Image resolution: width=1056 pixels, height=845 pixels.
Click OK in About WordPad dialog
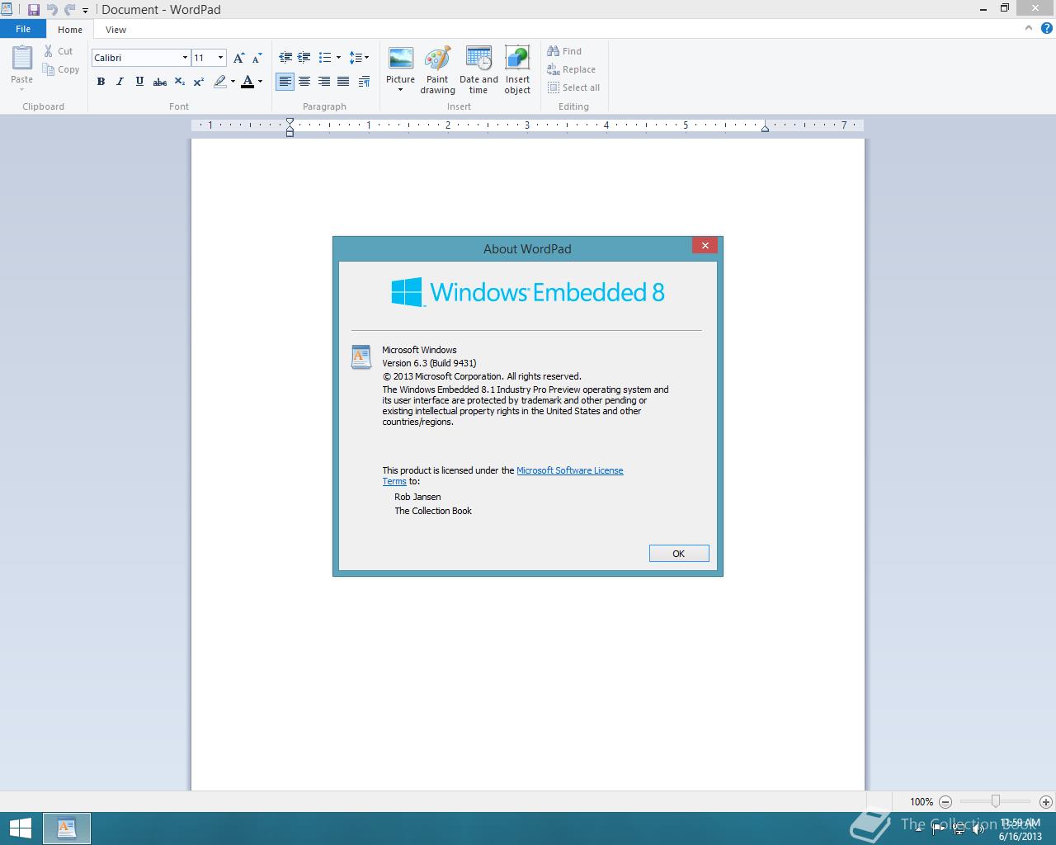[679, 554]
